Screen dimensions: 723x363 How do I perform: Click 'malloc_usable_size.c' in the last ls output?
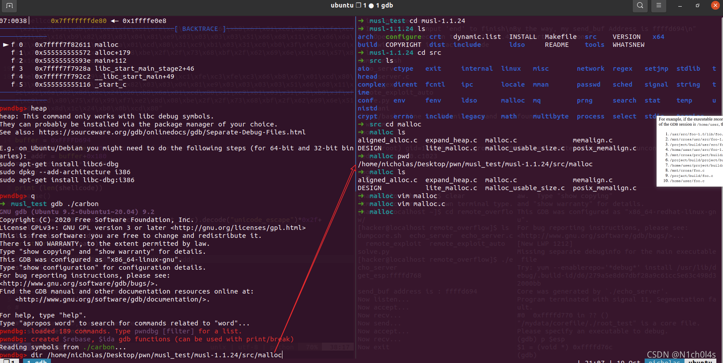pos(525,188)
